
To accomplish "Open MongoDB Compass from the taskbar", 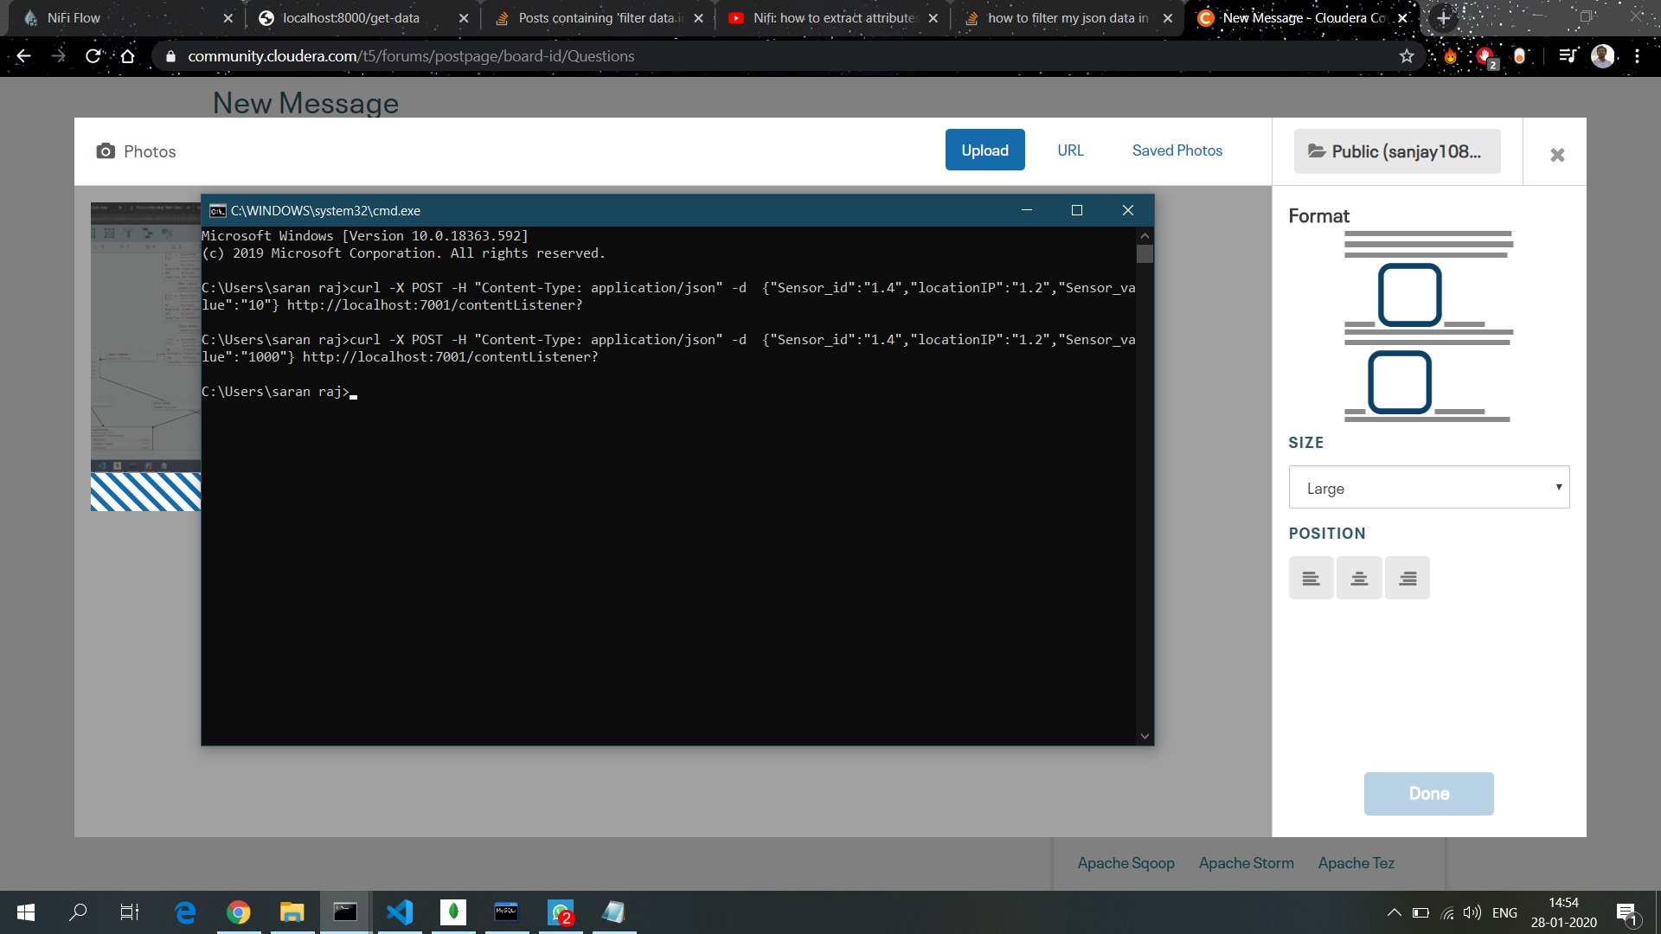I will point(452,912).
